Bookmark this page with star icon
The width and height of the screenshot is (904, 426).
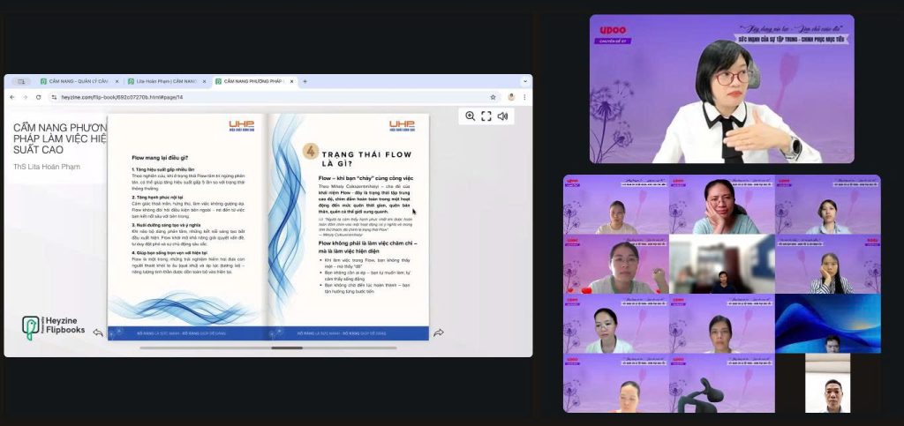[x=493, y=97]
